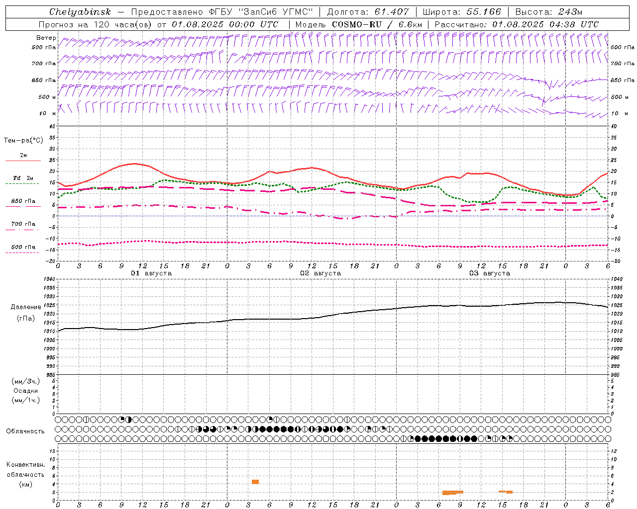Screen dimensions: 637x509
Task: Click the 02 августа date label
Action: [320, 273]
